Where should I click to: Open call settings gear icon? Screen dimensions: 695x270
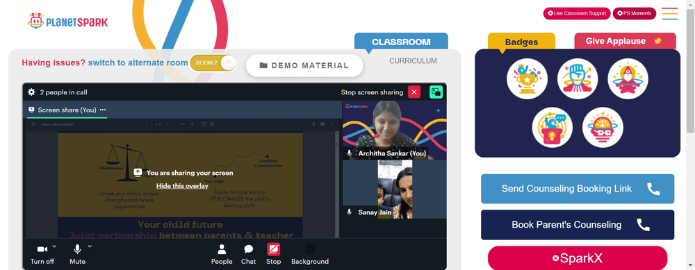(x=31, y=92)
